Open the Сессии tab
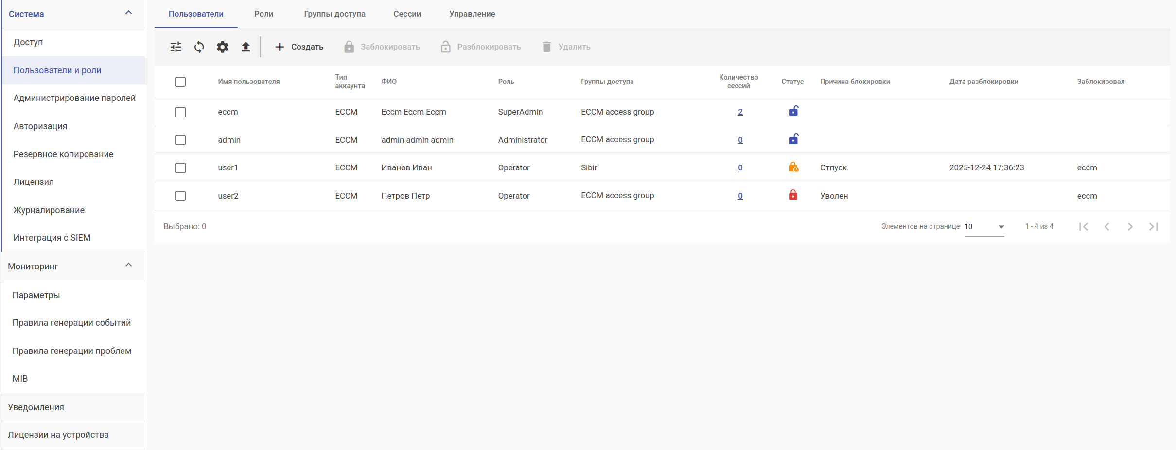Screen dimensions: 1176x450 coord(407,14)
